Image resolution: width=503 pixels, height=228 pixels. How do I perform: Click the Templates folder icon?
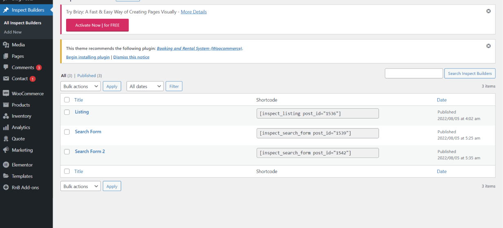coord(6,176)
